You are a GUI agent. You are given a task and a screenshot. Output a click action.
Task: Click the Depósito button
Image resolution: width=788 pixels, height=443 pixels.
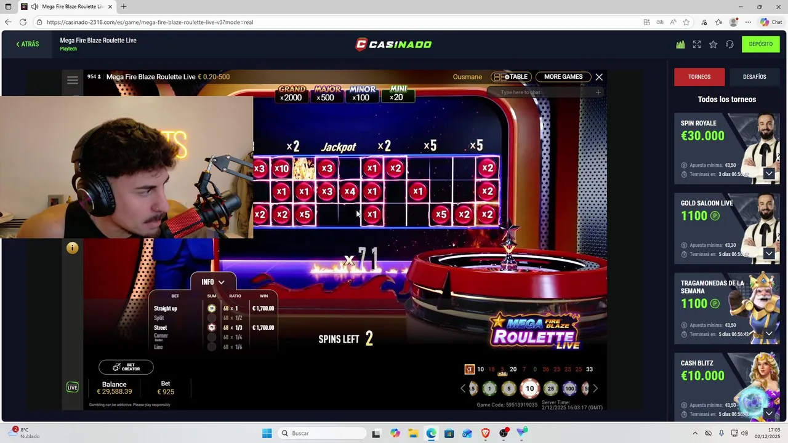click(761, 44)
